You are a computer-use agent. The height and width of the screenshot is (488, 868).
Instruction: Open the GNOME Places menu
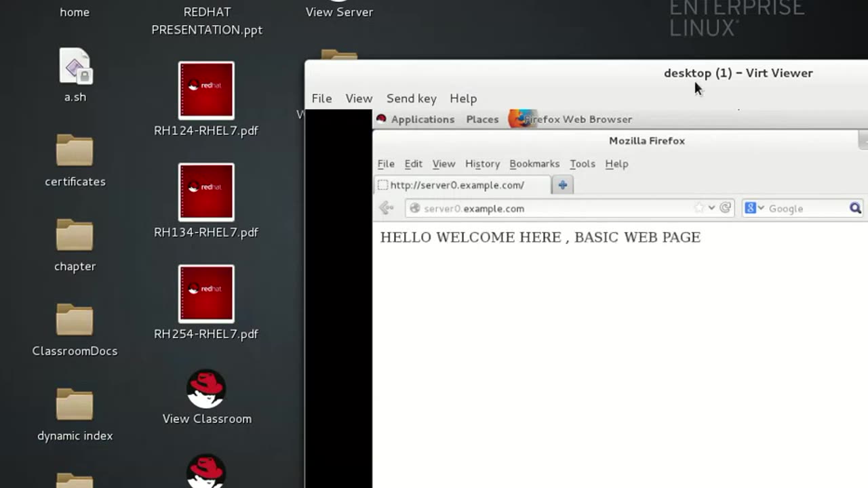tap(482, 119)
